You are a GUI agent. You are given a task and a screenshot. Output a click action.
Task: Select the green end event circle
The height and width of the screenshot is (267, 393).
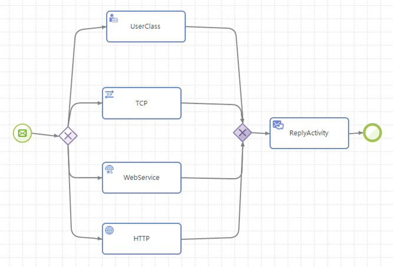click(372, 133)
